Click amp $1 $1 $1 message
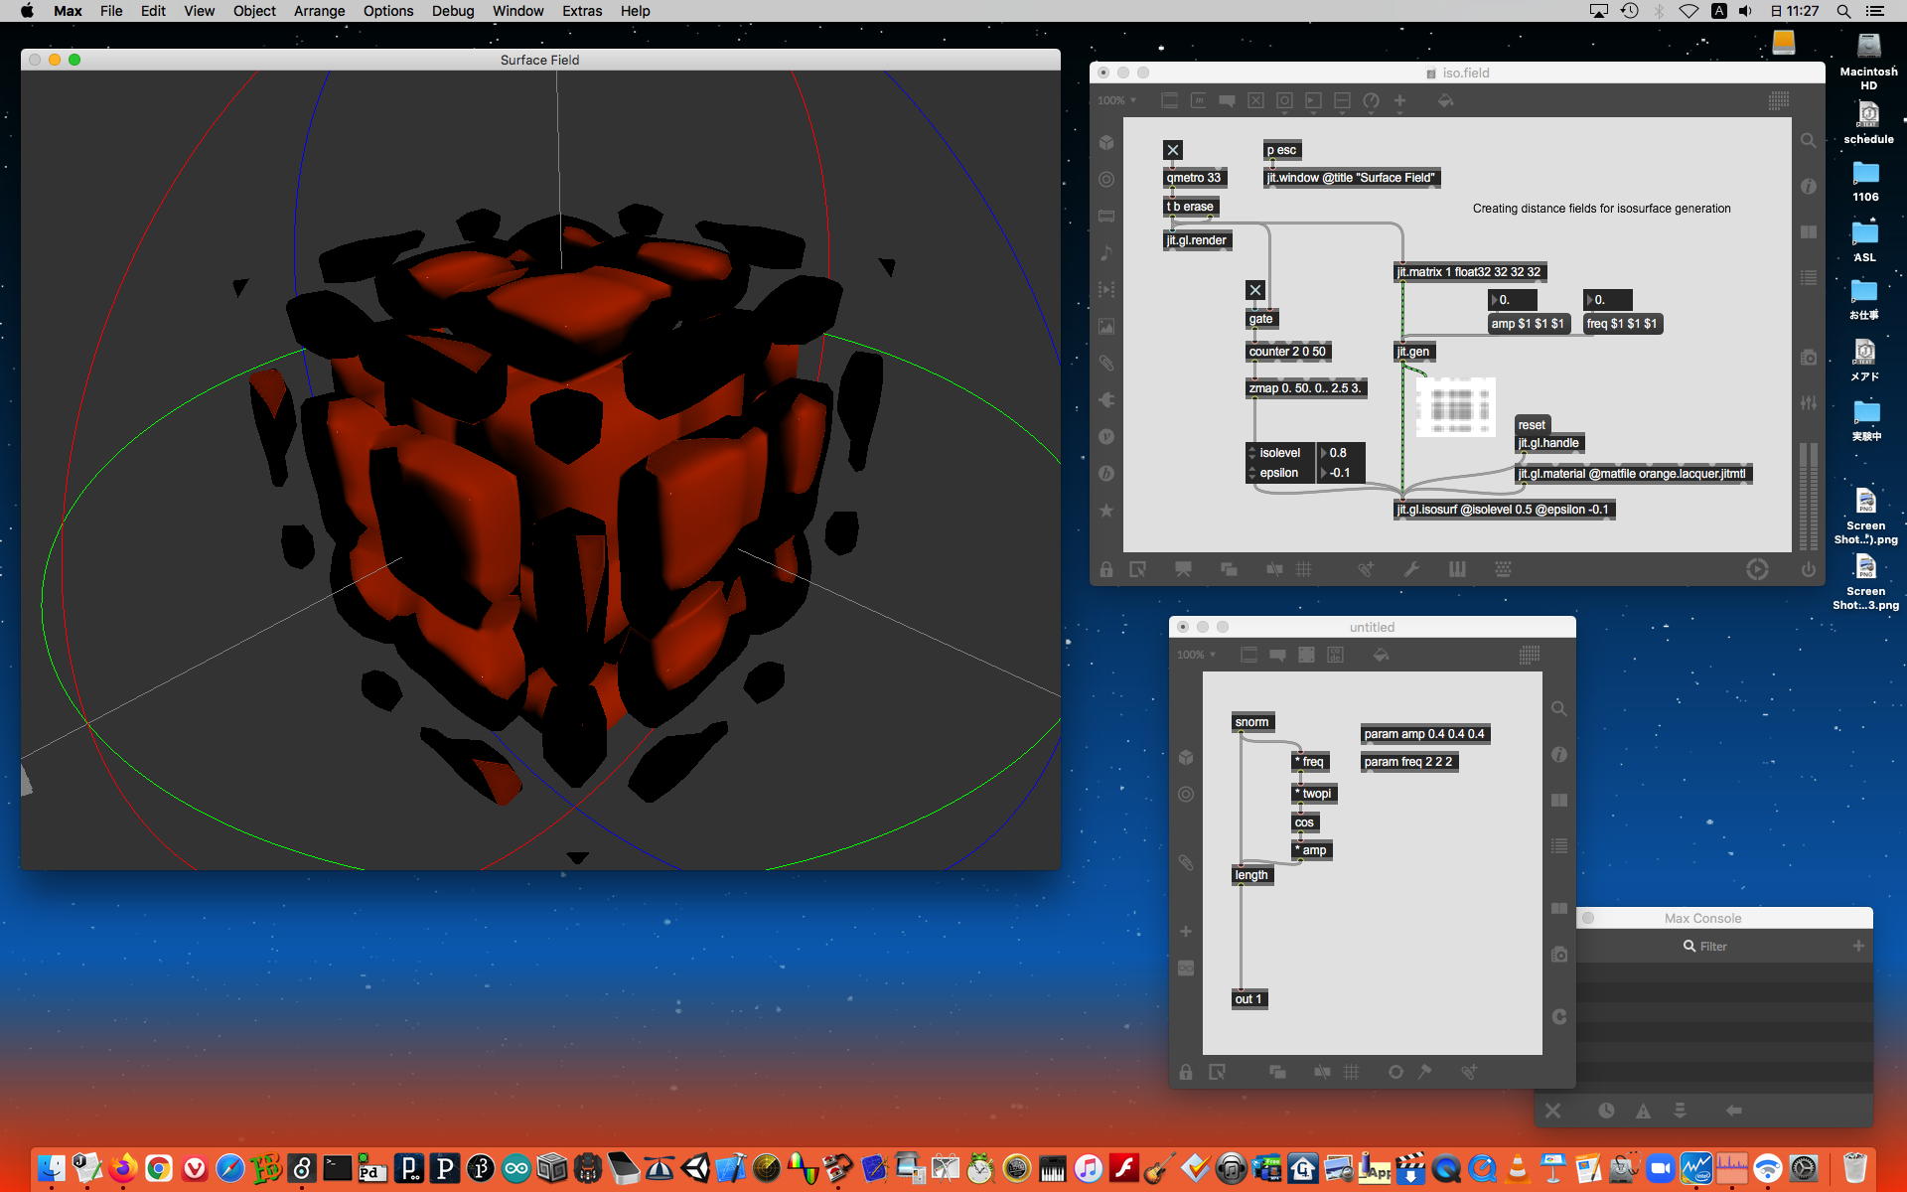 click(x=1528, y=324)
